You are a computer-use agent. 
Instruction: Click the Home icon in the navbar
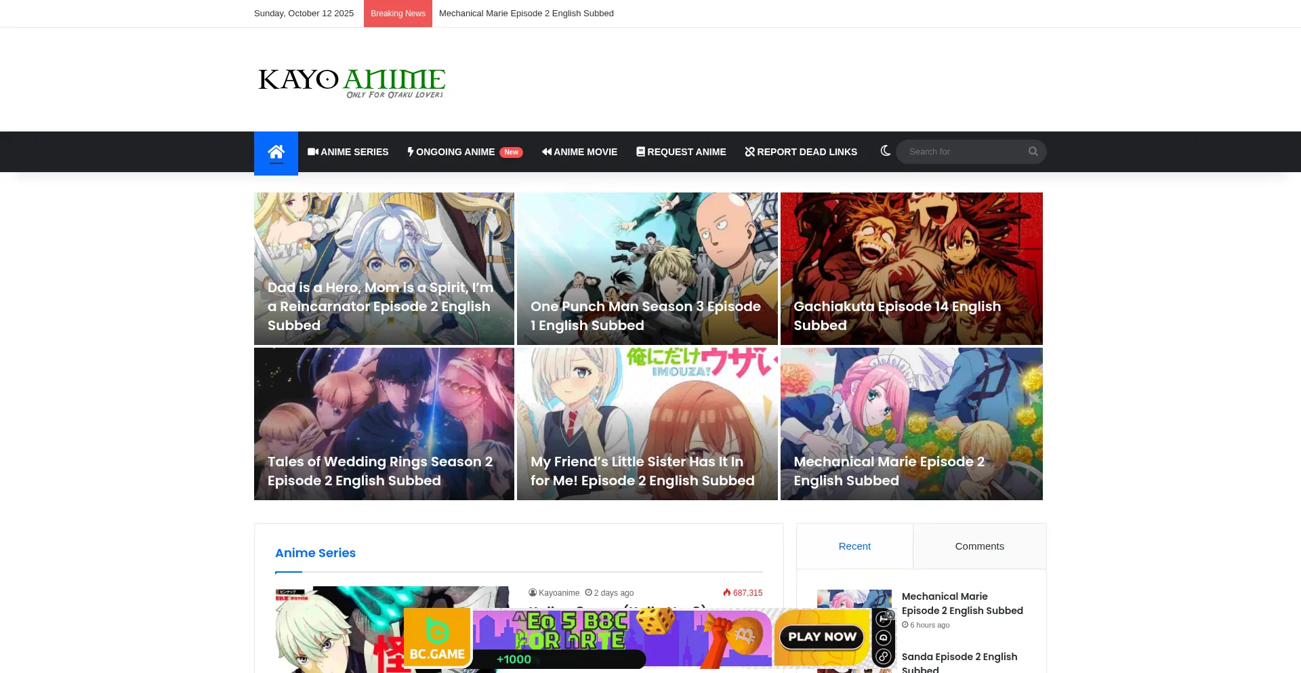[276, 152]
